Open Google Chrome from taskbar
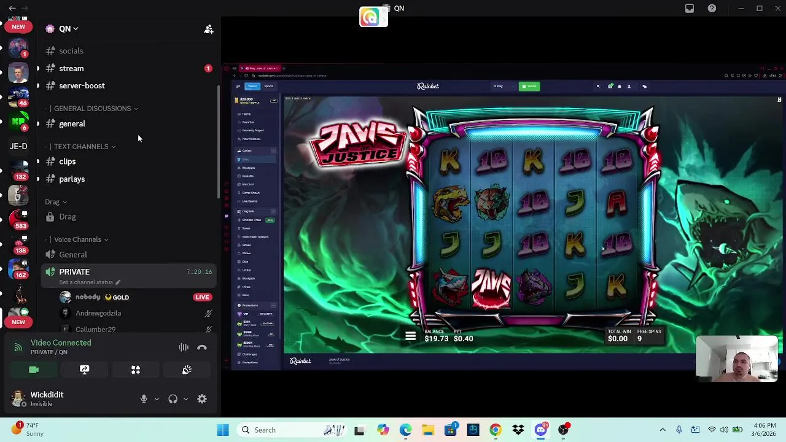 point(496,430)
